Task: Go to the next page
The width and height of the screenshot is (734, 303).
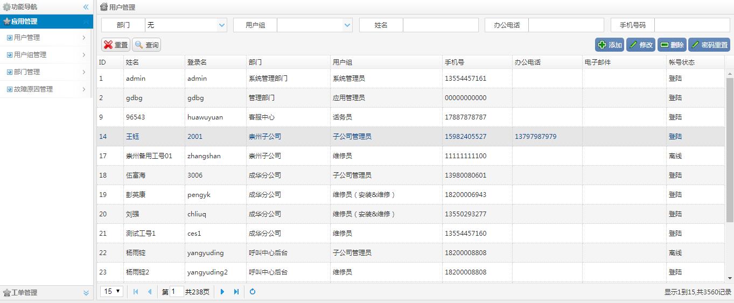Action: [222, 292]
